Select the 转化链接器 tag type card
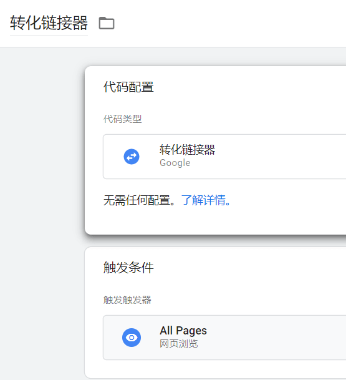The image size is (346, 380). tap(224, 157)
